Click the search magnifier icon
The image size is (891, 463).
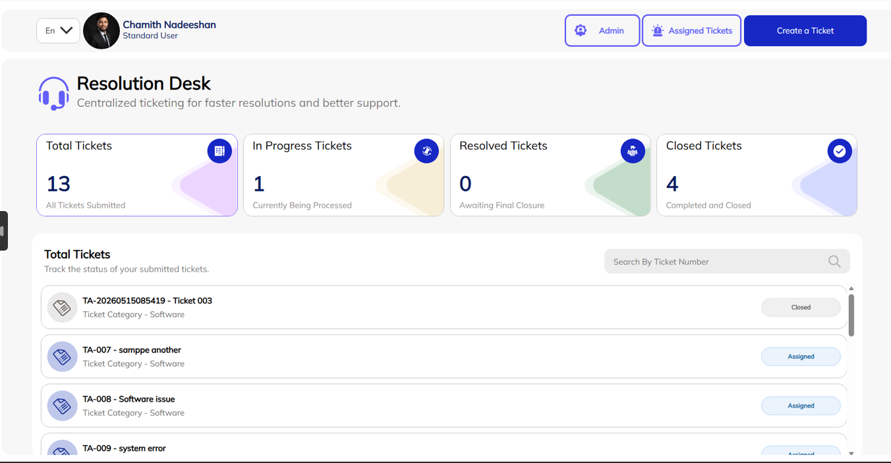click(834, 261)
